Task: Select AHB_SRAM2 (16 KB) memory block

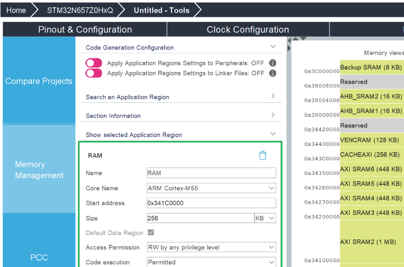Action: (x=372, y=96)
